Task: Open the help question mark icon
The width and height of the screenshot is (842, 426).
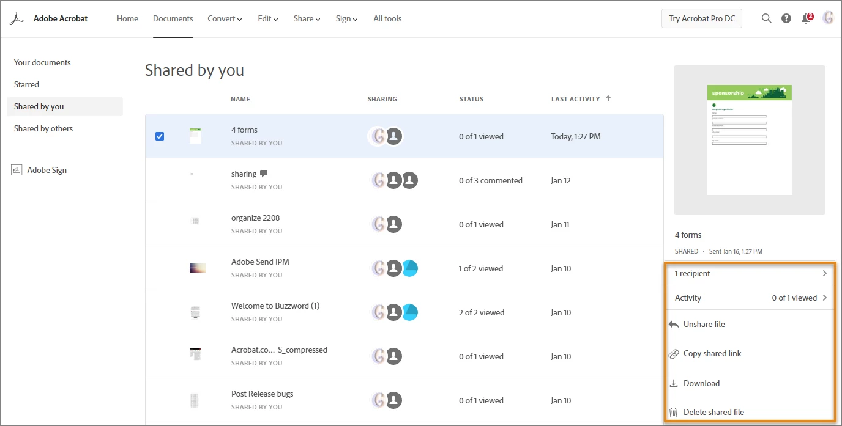Action: (786, 18)
